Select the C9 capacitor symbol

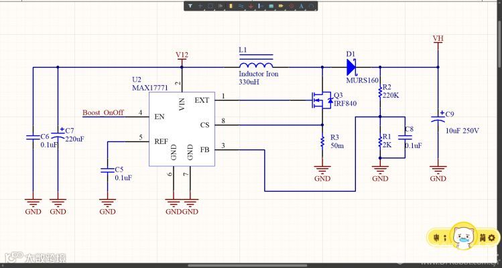(438, 117)
